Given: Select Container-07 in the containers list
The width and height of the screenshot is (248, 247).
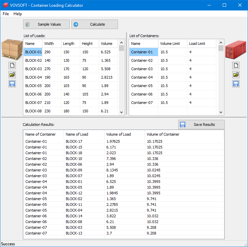Looking at the screenshot, I should [x=173, y=103].
